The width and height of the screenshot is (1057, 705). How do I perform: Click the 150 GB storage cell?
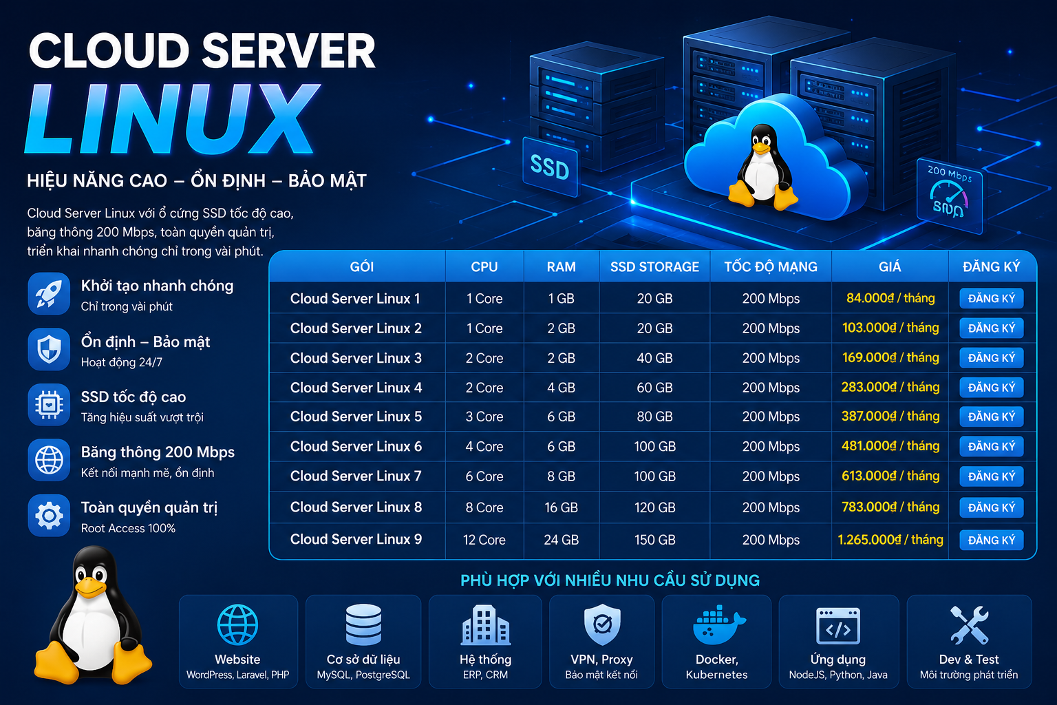tap(655, 540)
